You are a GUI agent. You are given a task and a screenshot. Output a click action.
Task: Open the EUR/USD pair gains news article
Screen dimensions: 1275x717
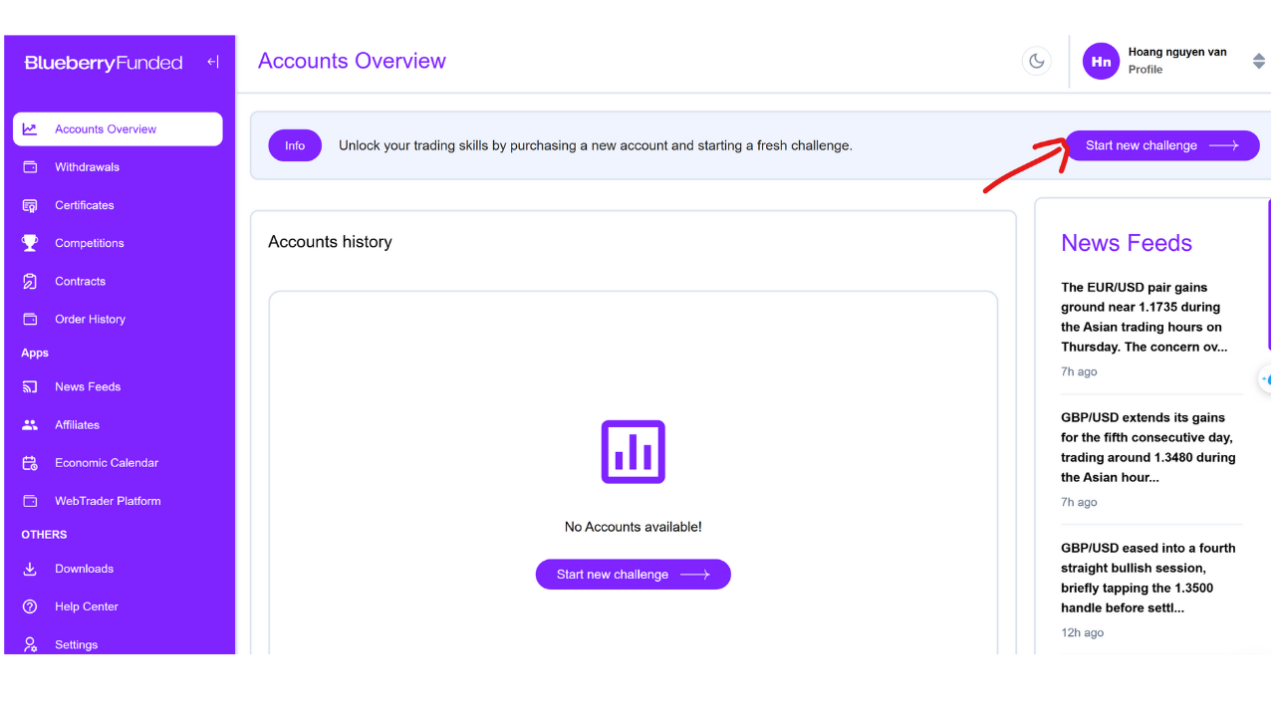1142,317
